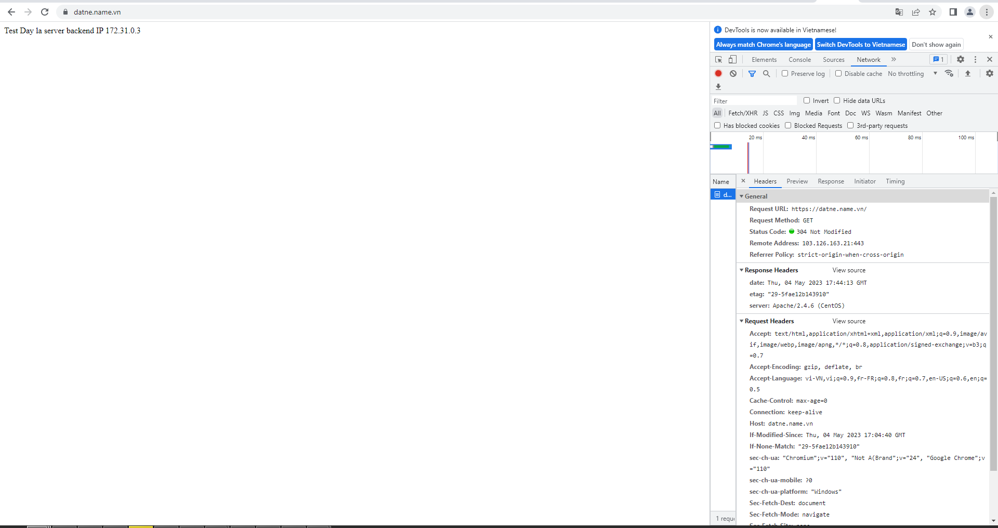
Task: Switch to the Console tab
Action: [x=799, y=60]
